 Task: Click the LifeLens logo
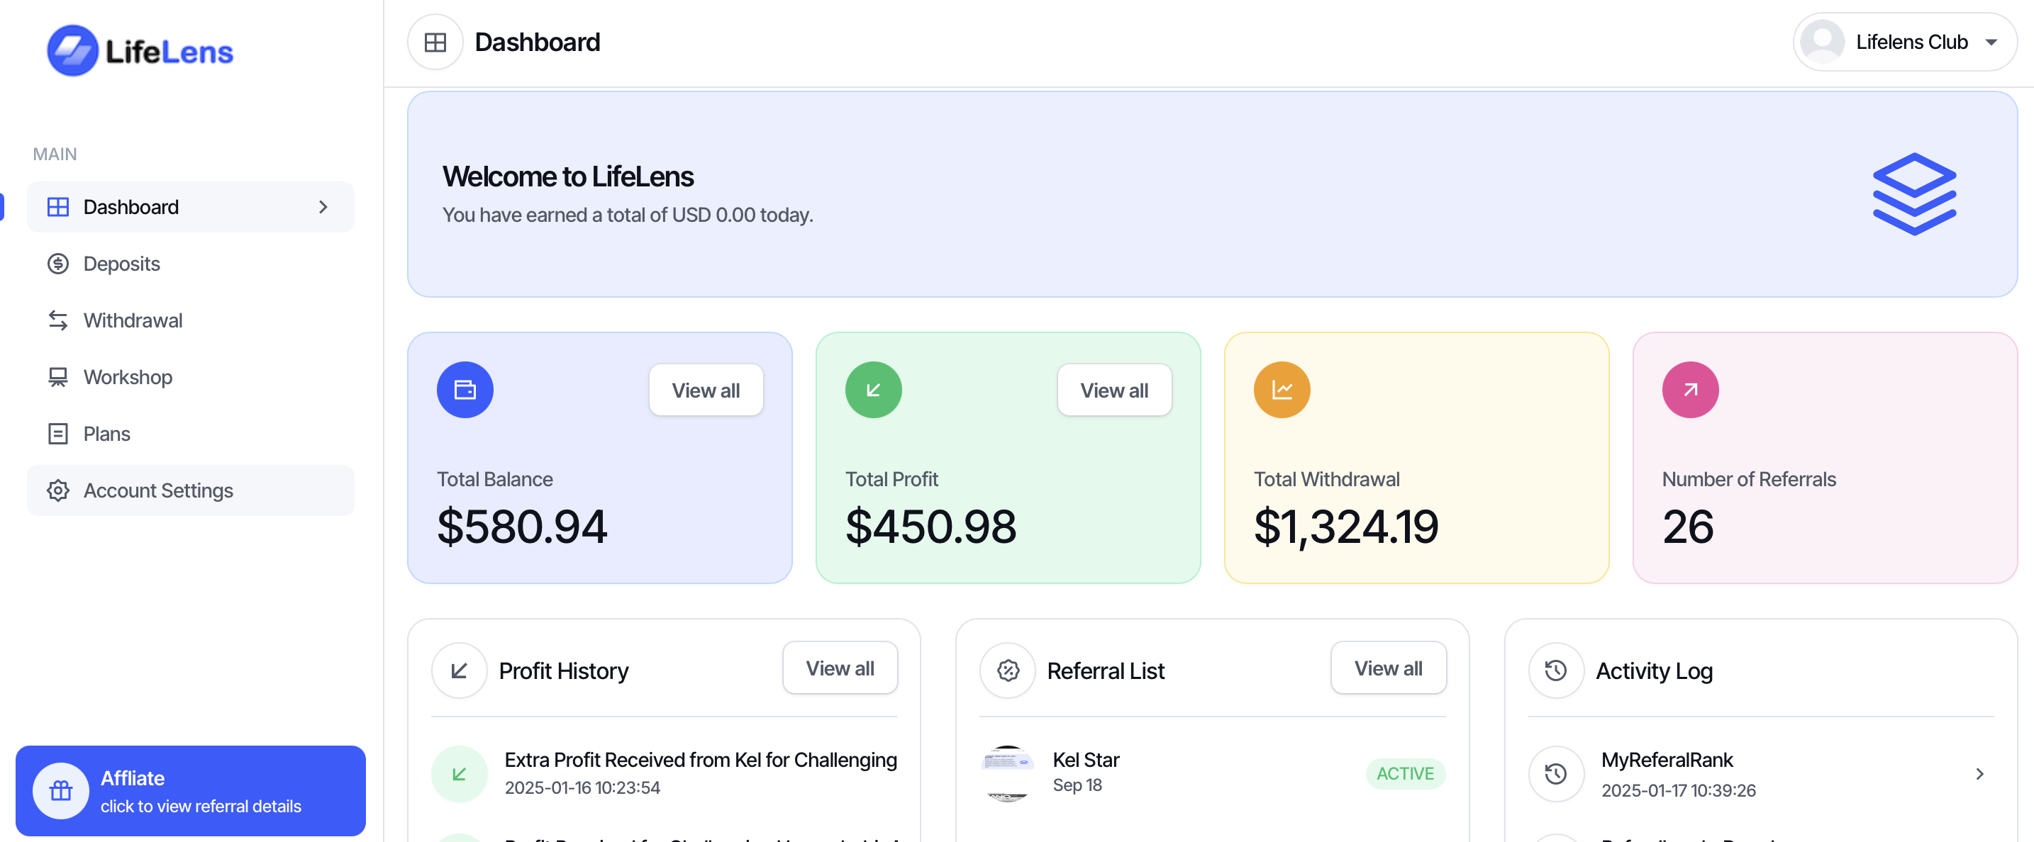(x=140, y=50)
